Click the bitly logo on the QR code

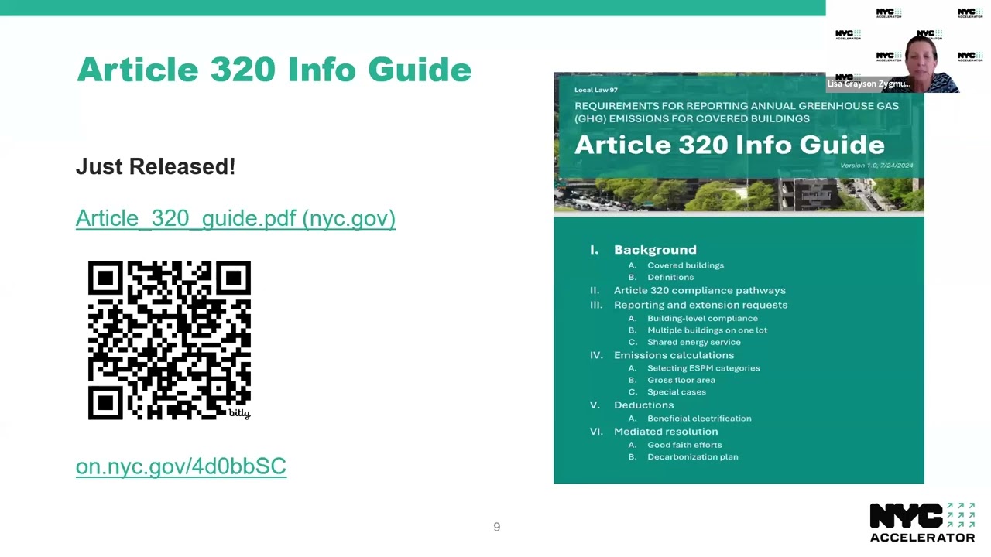pos(239,413)
